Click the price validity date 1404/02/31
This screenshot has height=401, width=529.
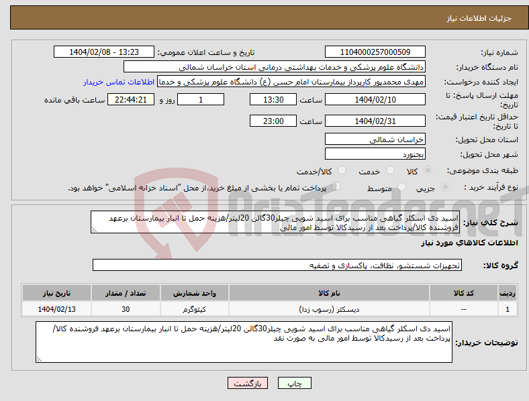(375, 121)
